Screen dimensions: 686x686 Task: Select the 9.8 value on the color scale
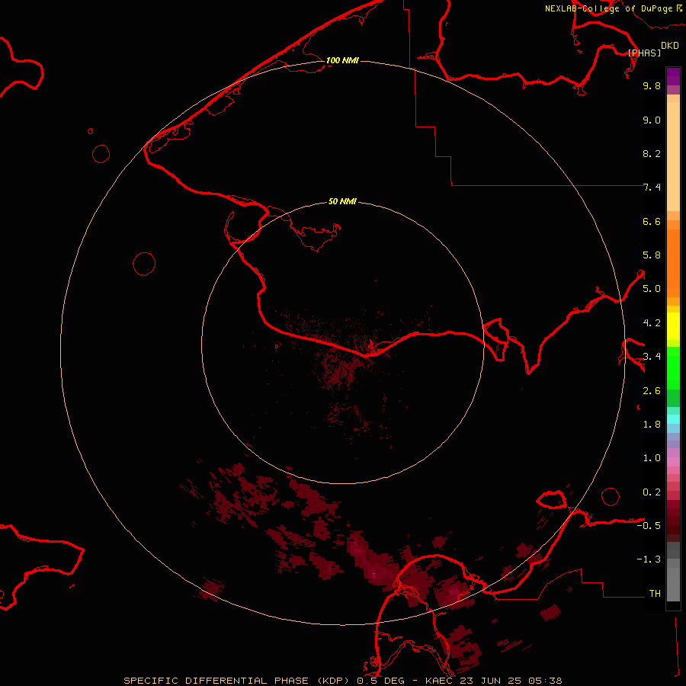point(652,85)
